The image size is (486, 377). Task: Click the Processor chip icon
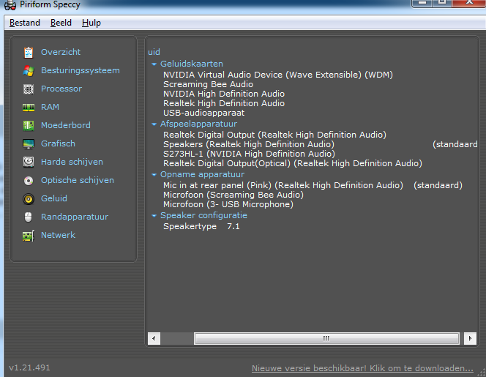[x=29, y=89]
